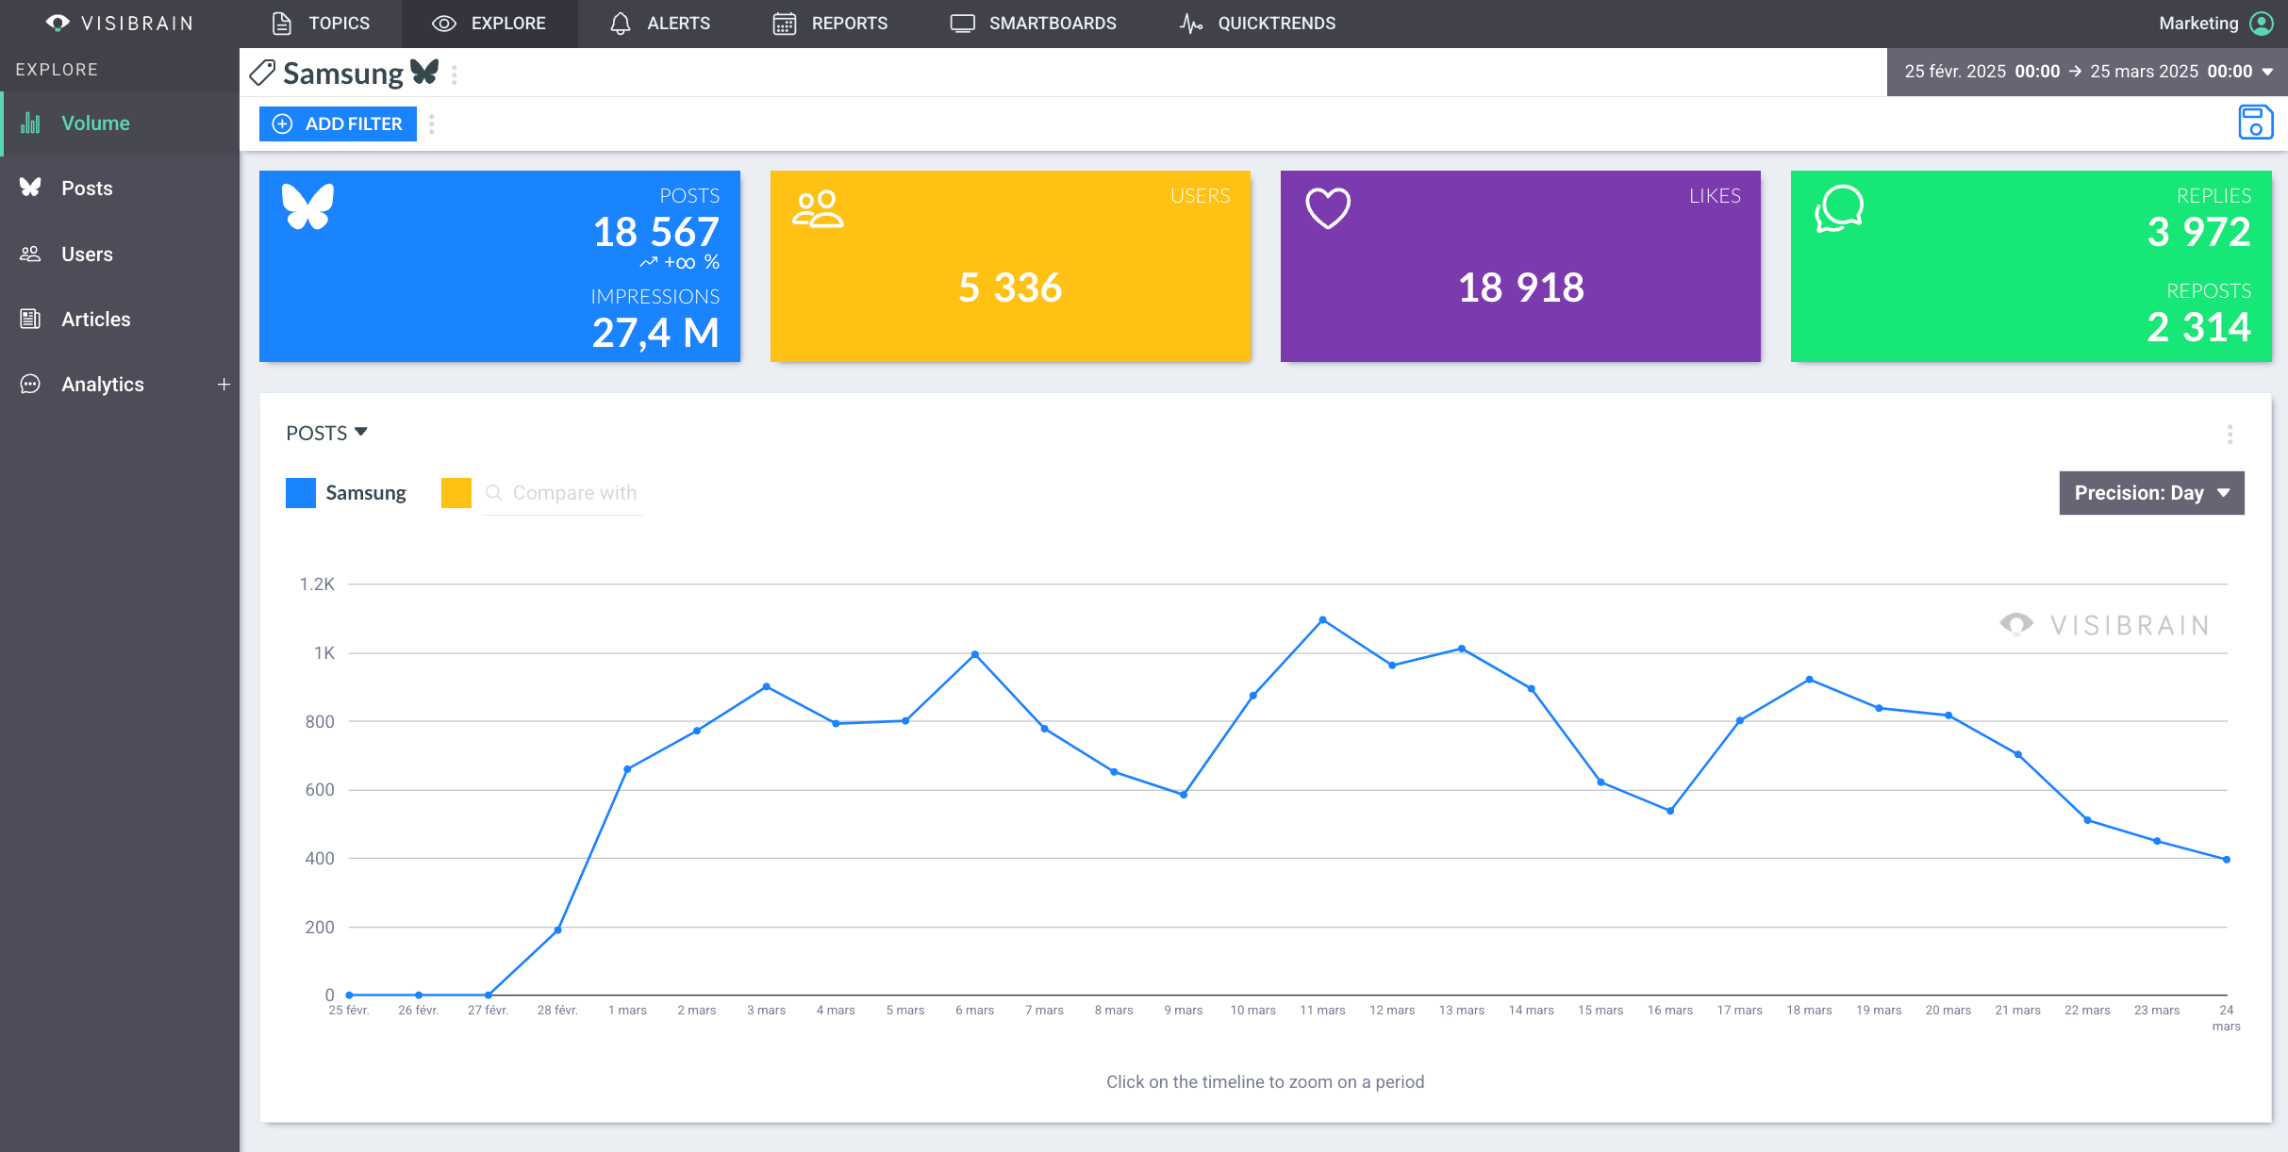Select Volume in the sidebar
Image resolution: width=2288 pixels, height=1152 pixels.
(x=120, y=123)
